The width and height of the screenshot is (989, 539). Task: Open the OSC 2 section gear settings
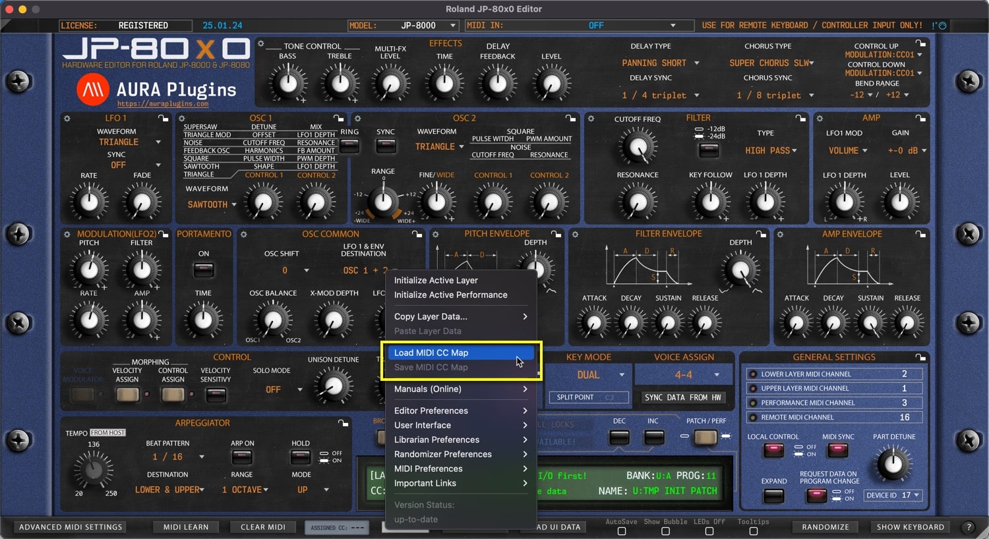pyautogui.click(x=358, y=119)
